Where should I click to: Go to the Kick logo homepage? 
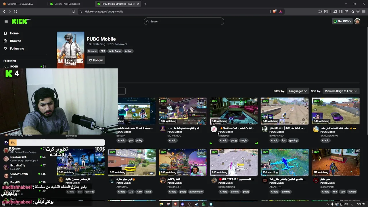pyautogui.click(x=21, y=21)
